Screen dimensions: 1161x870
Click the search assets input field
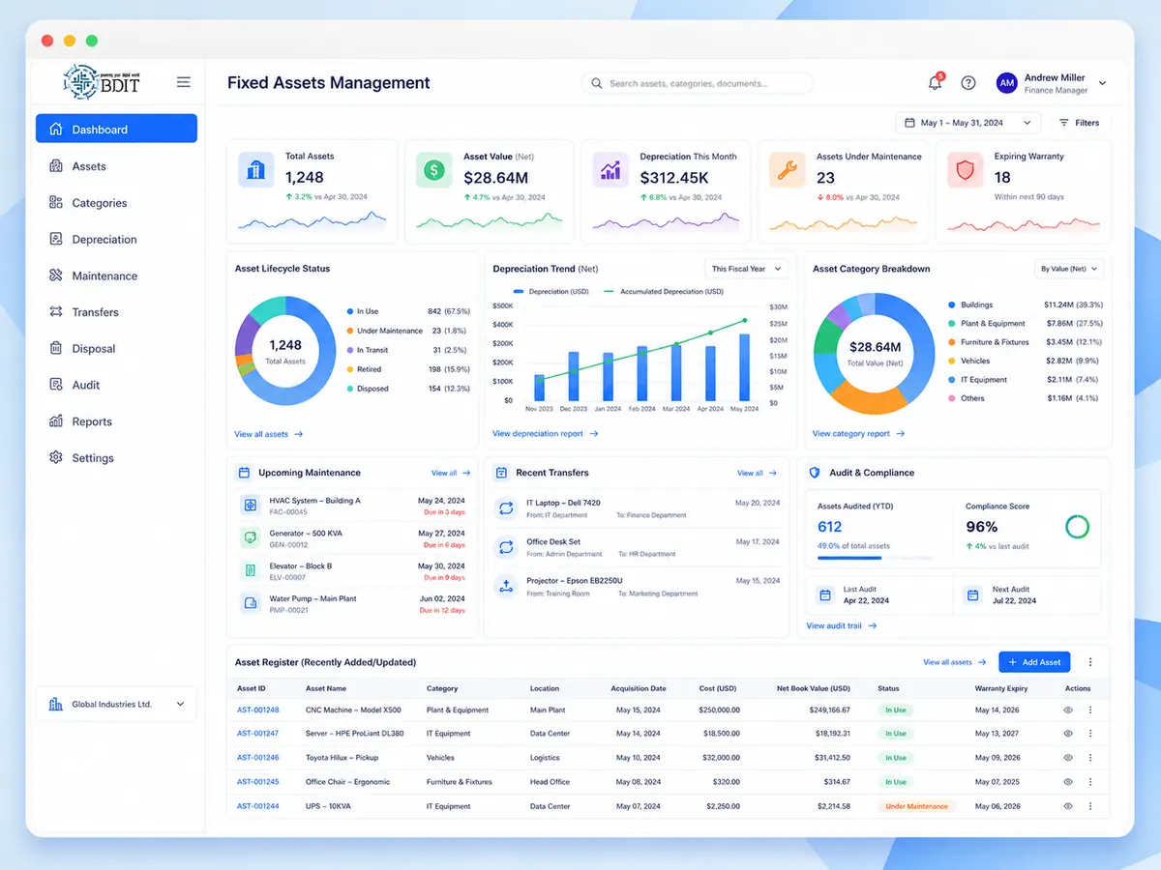pyautogui.click(x=697, y=83)
